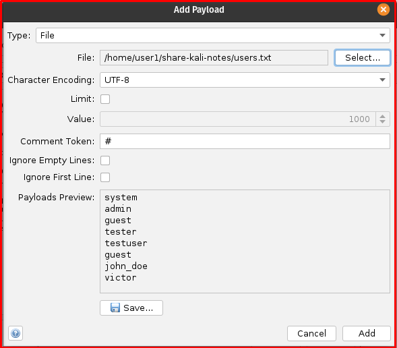This screenshot has width=397, height=348.
Task: Cancel the Add Payload dialog
Action: coord(311,333)
